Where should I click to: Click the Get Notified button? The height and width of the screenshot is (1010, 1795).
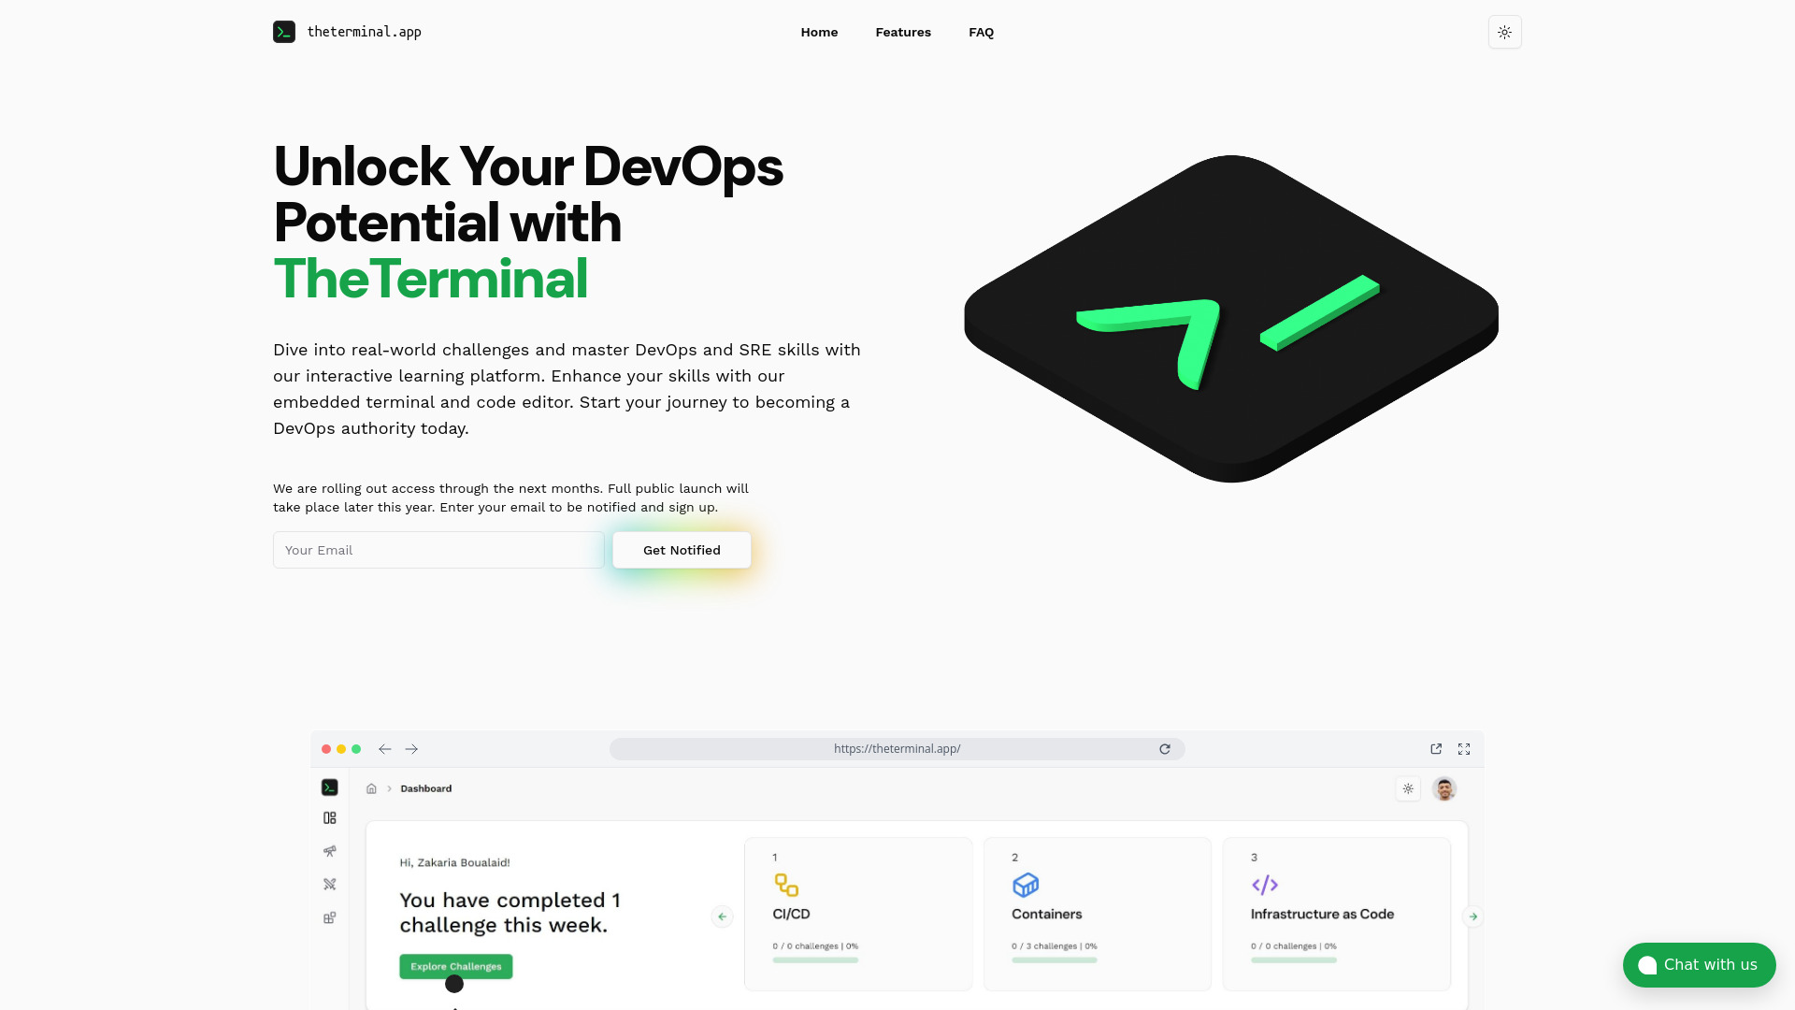coord(681,549)
